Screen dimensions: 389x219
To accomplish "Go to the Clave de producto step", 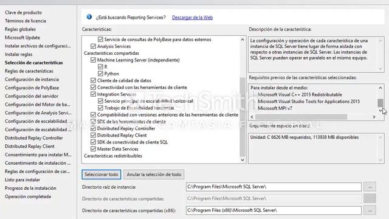I will [23, 12].
